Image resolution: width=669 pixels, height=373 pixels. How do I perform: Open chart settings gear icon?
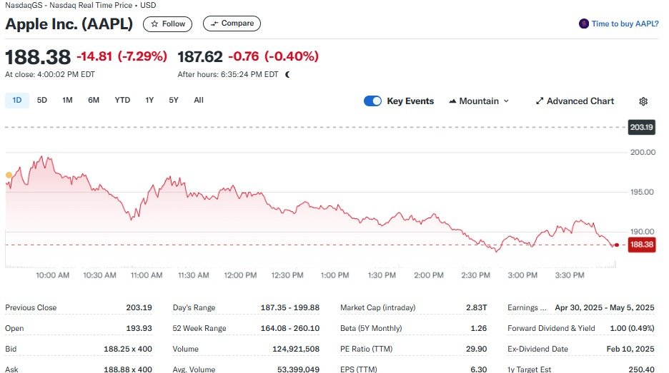point(643,101)
